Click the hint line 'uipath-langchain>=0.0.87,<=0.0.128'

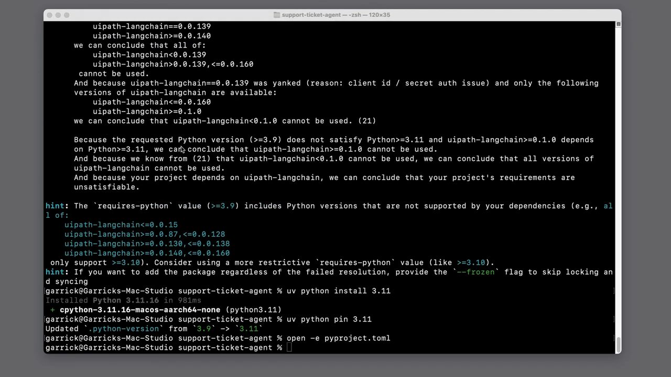145,234
